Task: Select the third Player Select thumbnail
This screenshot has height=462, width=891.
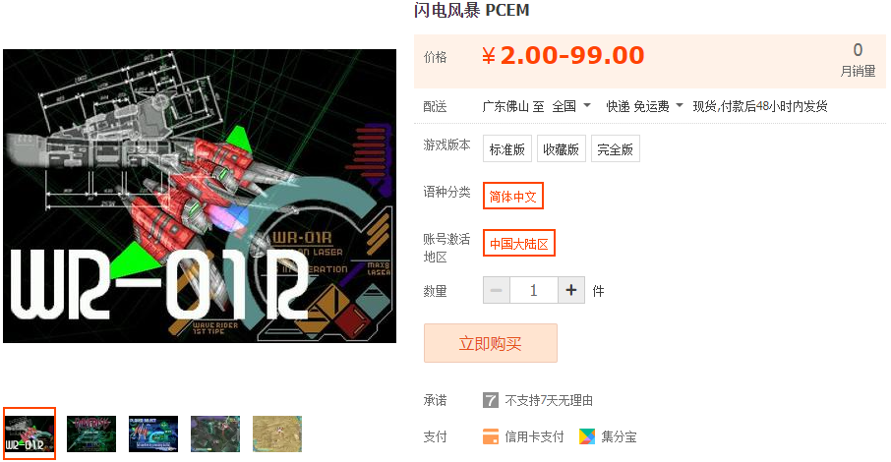Action: pyautogui.click(x=153, y=433)
